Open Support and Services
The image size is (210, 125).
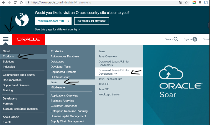16,85
